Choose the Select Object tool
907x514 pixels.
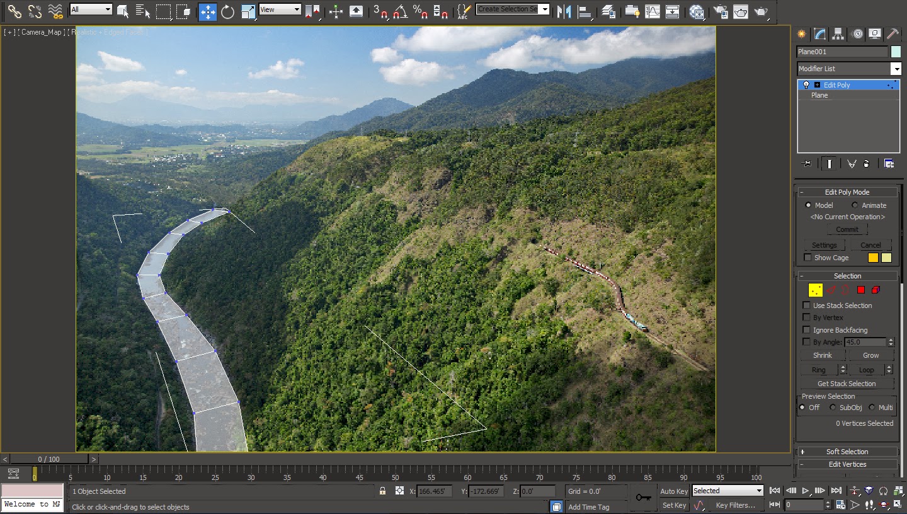click(123, 11)
